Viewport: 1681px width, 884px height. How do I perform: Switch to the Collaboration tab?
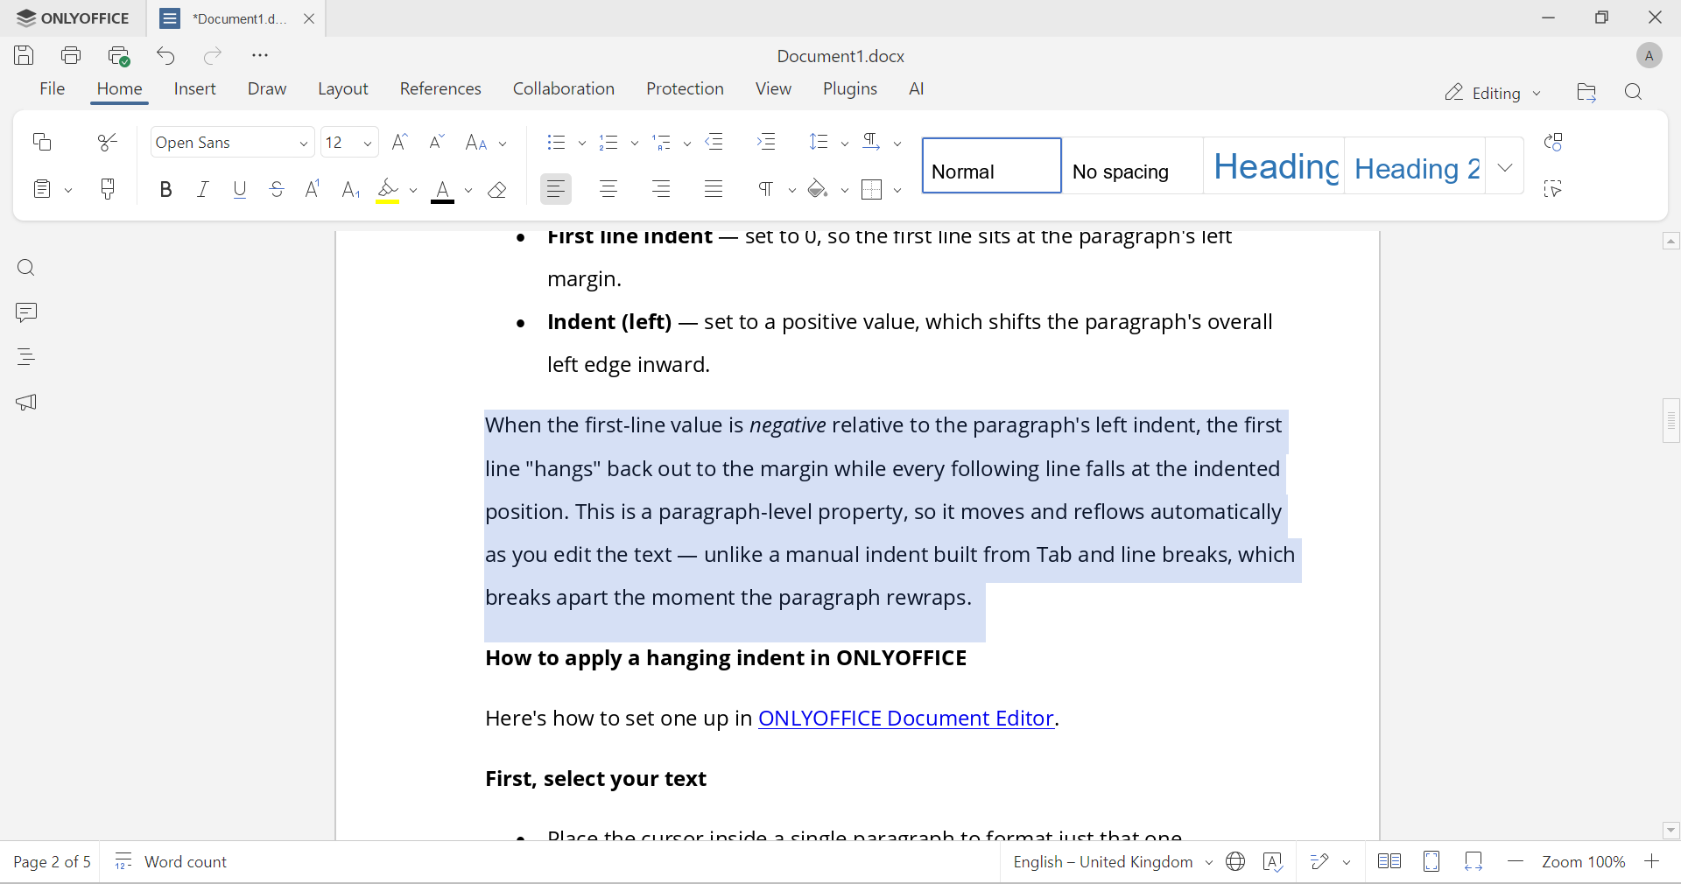point(564,89)
